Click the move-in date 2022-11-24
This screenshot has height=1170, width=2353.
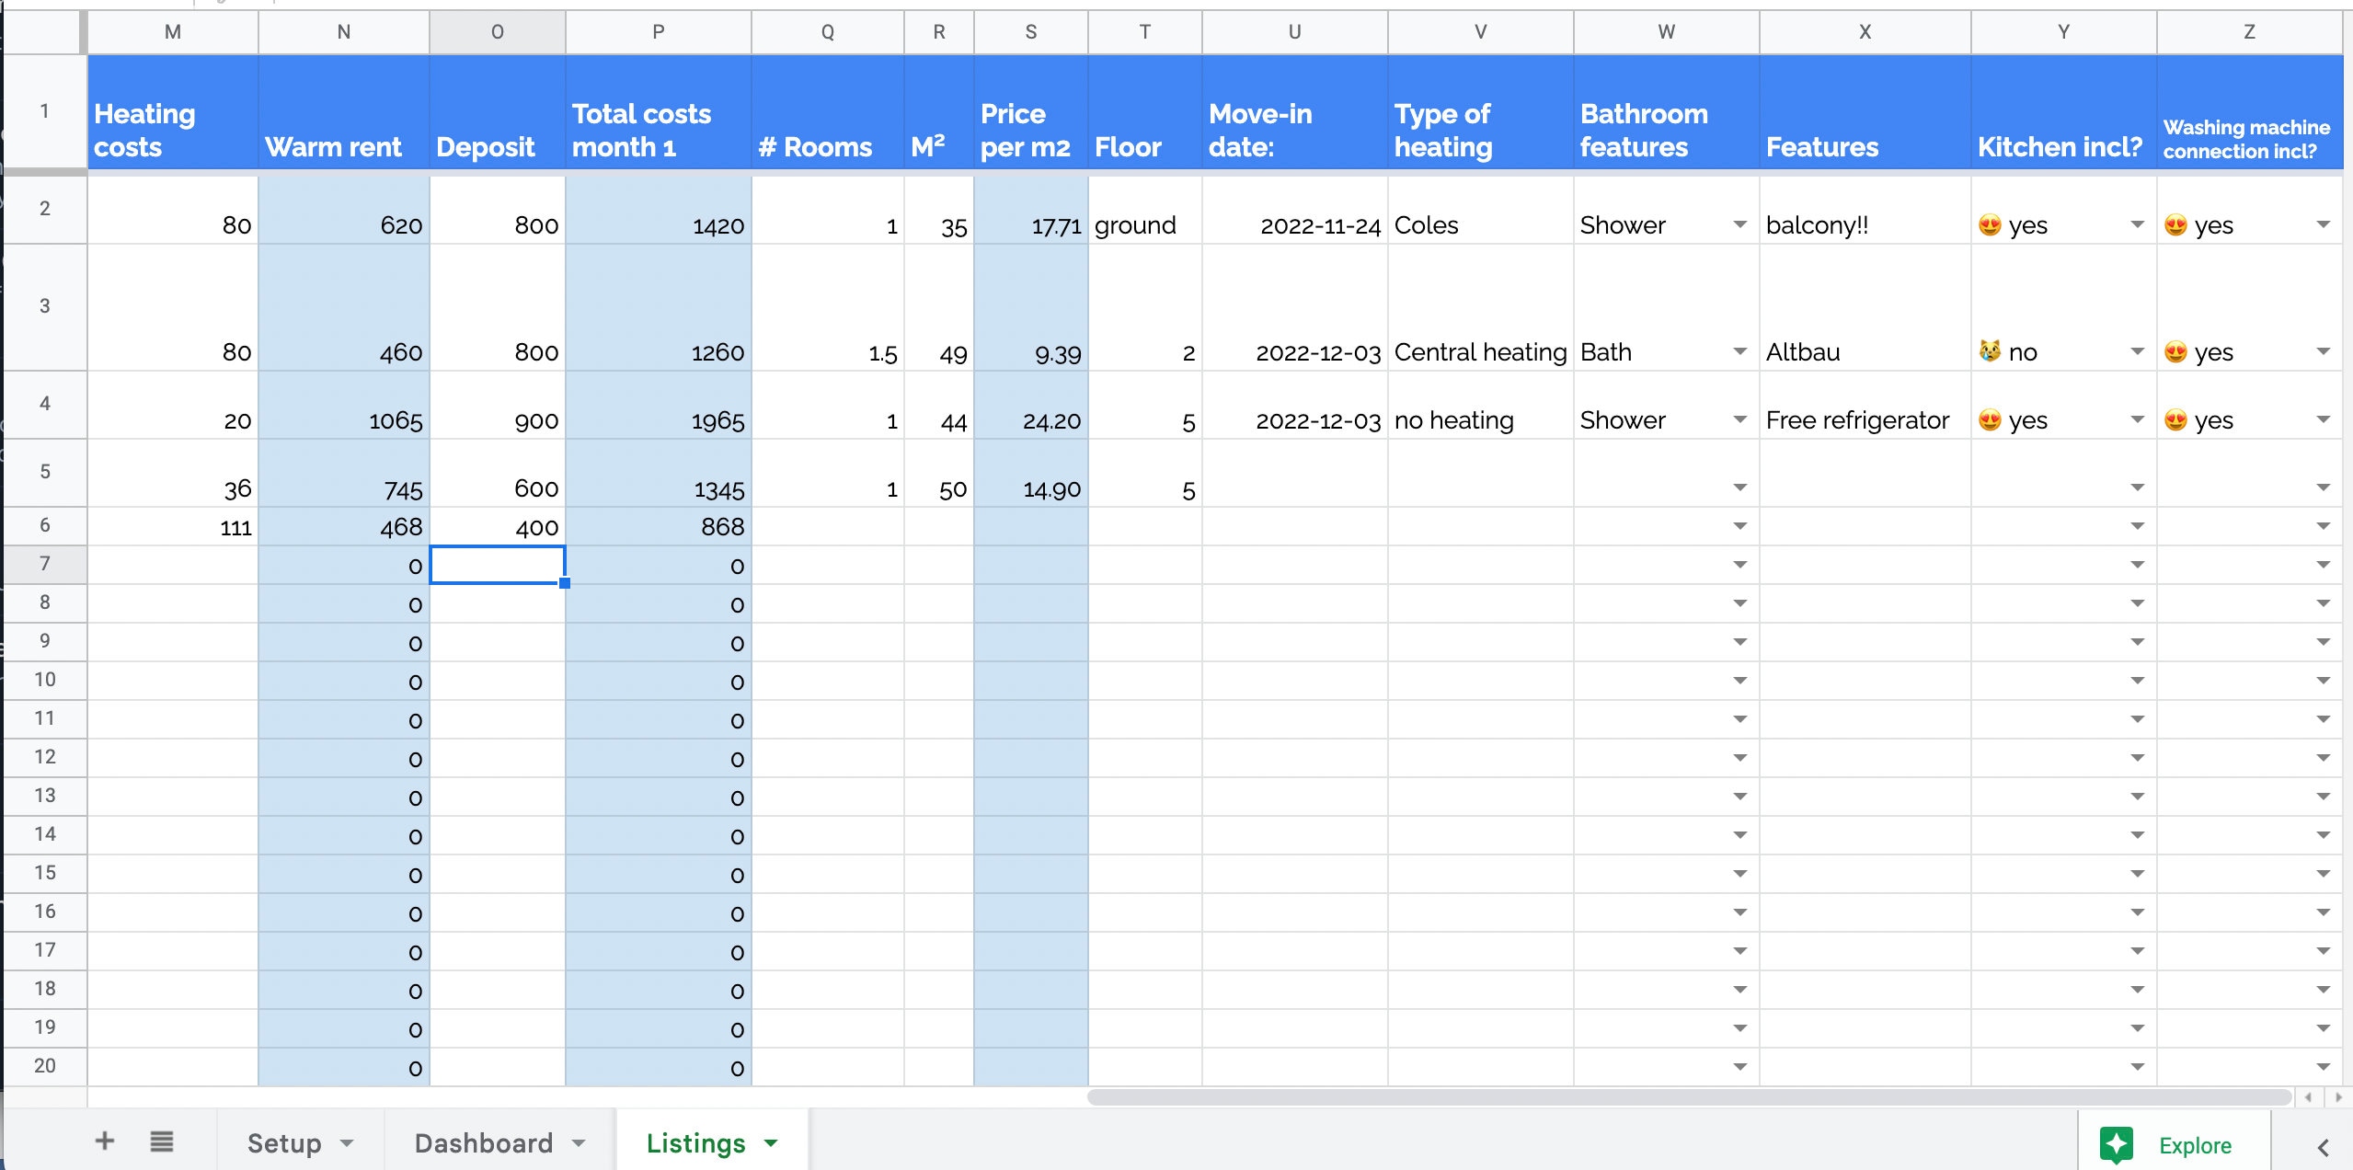coord(1295,210)
